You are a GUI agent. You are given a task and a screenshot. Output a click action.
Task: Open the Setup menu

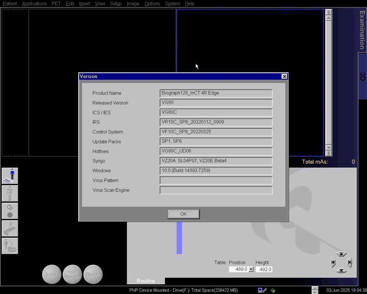(116, 4)
